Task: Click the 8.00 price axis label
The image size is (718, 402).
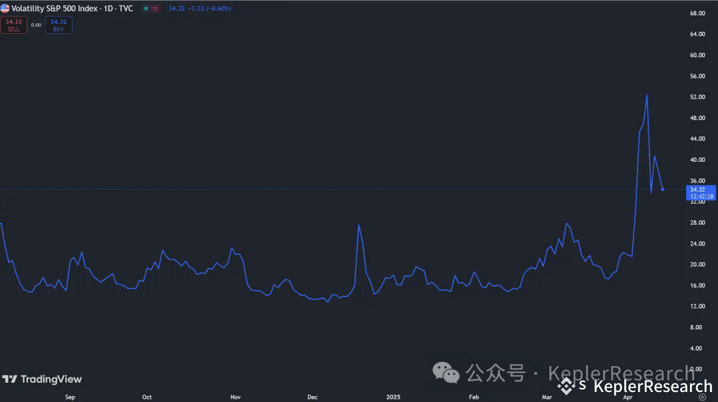Action: pyautogui.click(x=696, y=328)
